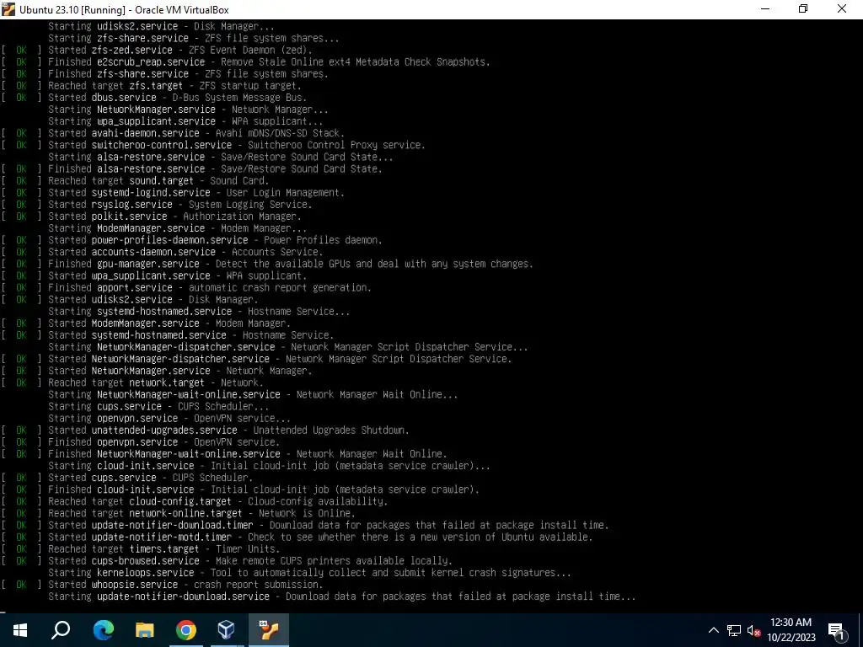Viewport: 863px width, 647px height.
Task: Click the 'Starting openvpn.service' line
Action: coord(169,419)
